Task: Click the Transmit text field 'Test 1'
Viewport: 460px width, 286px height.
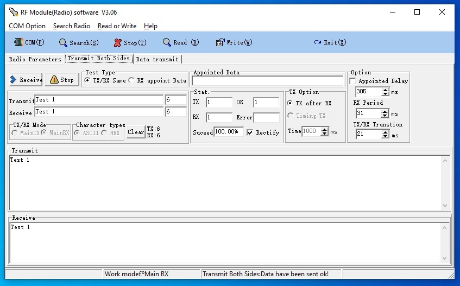Action: tap(99, 100)
